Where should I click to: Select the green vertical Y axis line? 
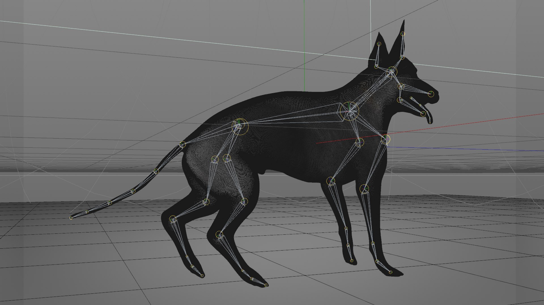pos(304,45)
